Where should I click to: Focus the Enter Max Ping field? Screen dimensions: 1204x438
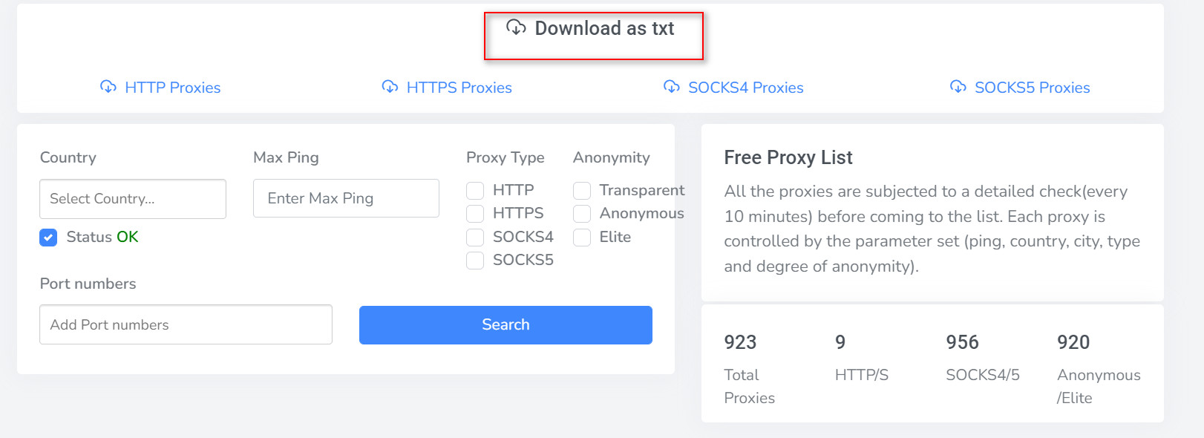pos(346,198)
